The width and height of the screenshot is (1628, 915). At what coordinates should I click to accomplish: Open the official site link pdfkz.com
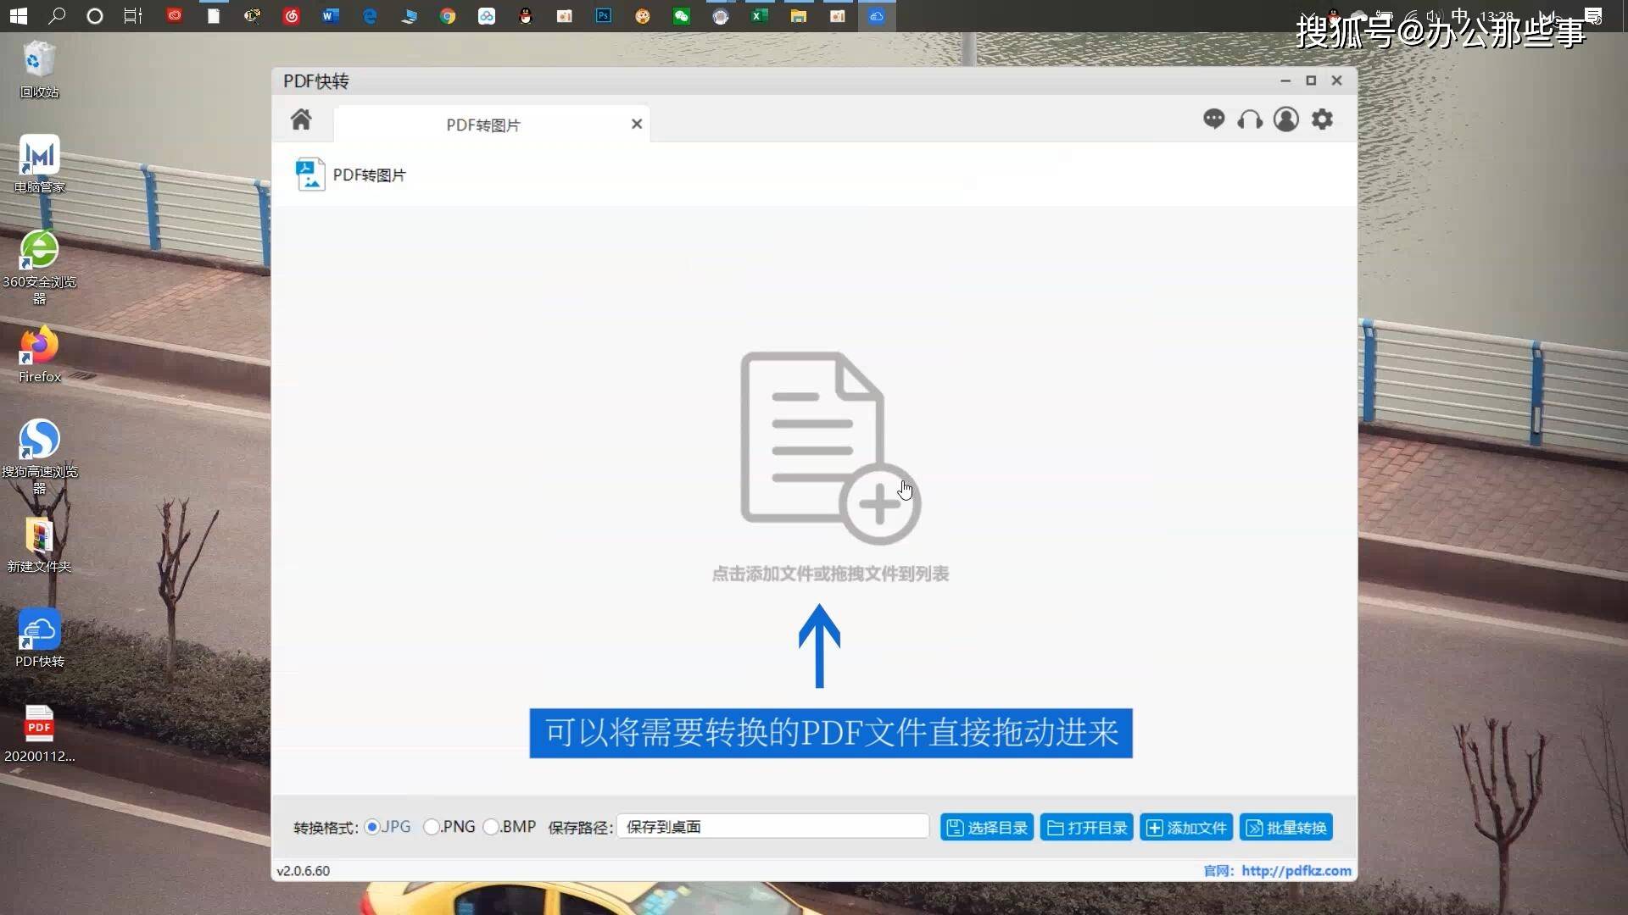click(1296, 871)
